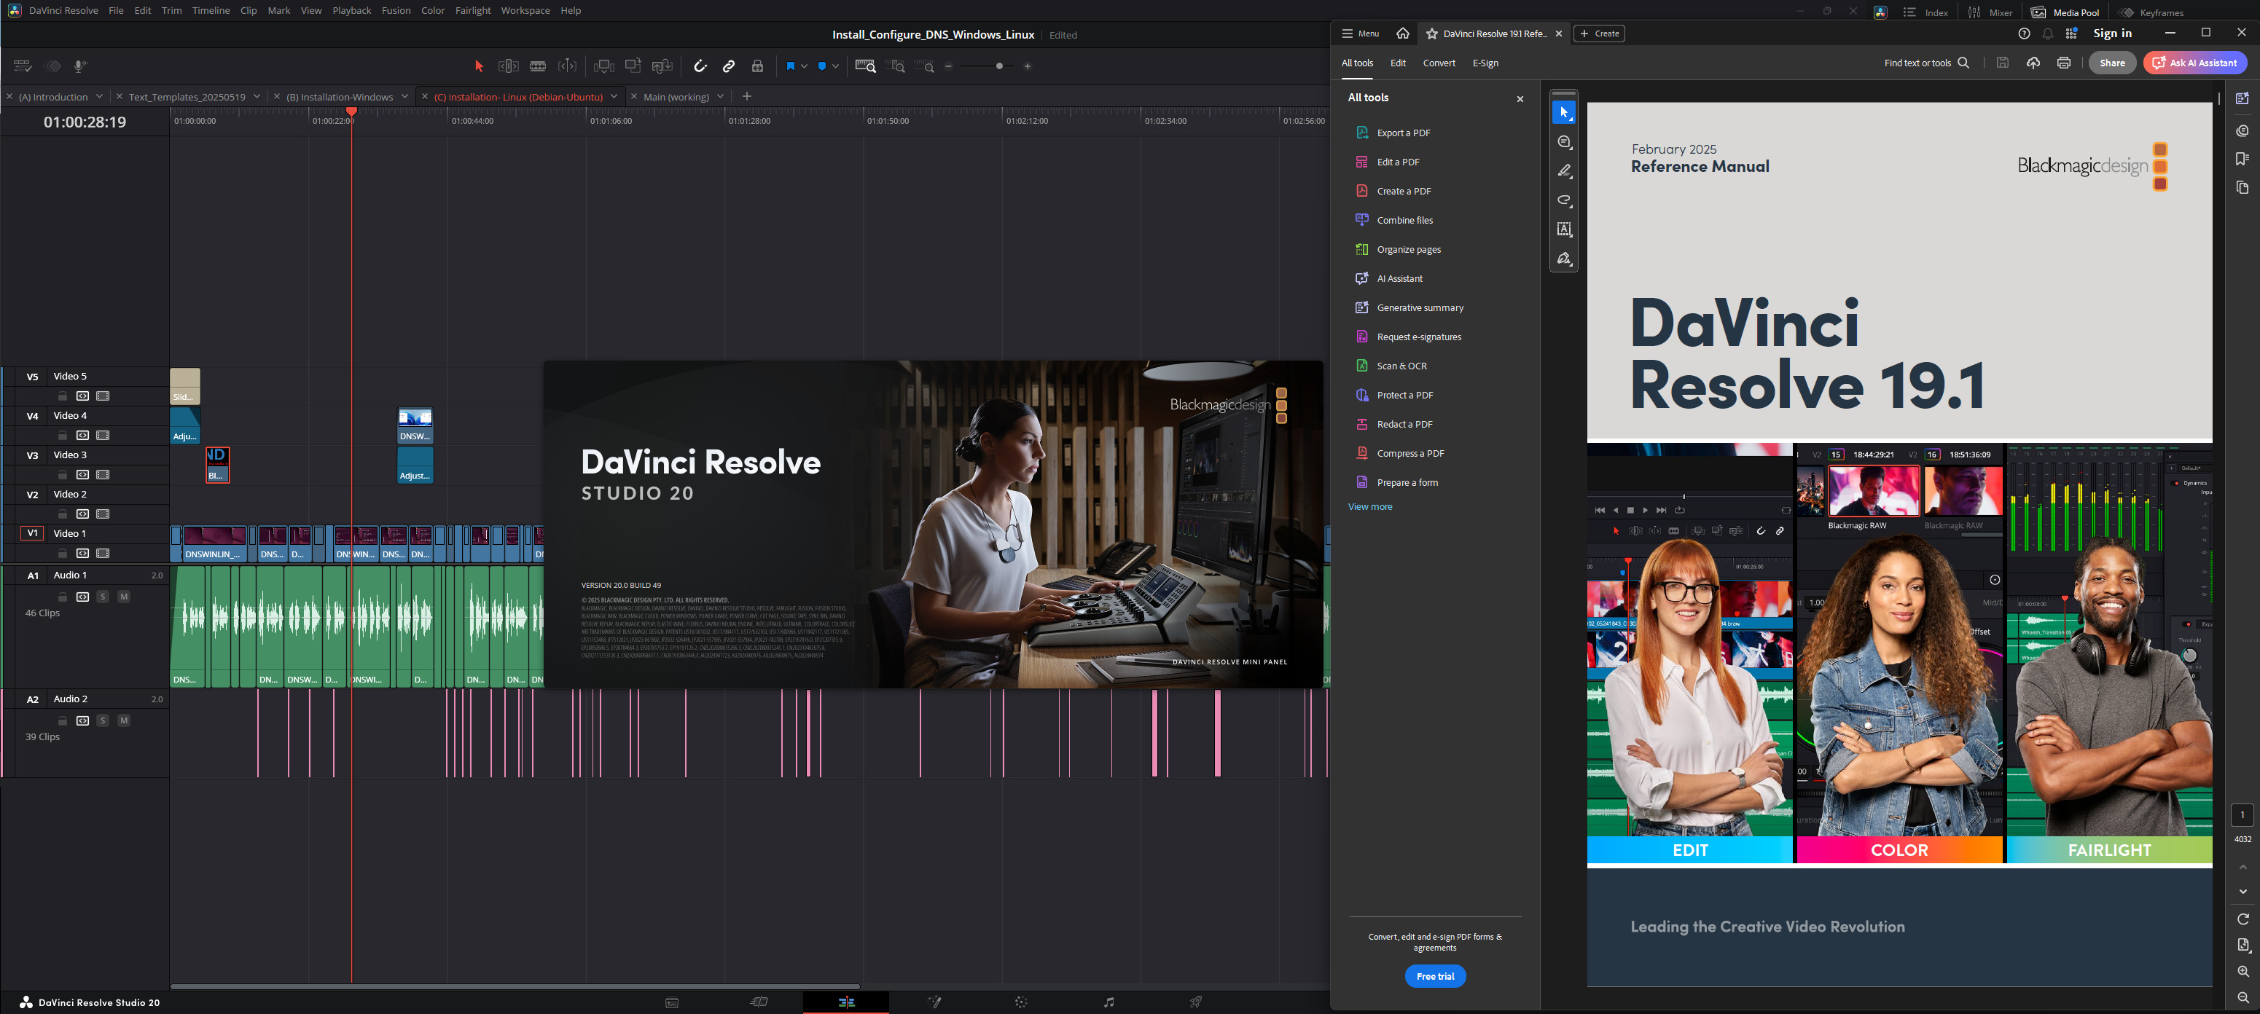2260x1014 pixels.
Task: Add new timeline tab with plus
Action: 746,96
